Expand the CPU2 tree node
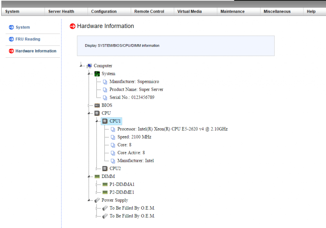This screenshot has width=326, height=228. [96, 169]
